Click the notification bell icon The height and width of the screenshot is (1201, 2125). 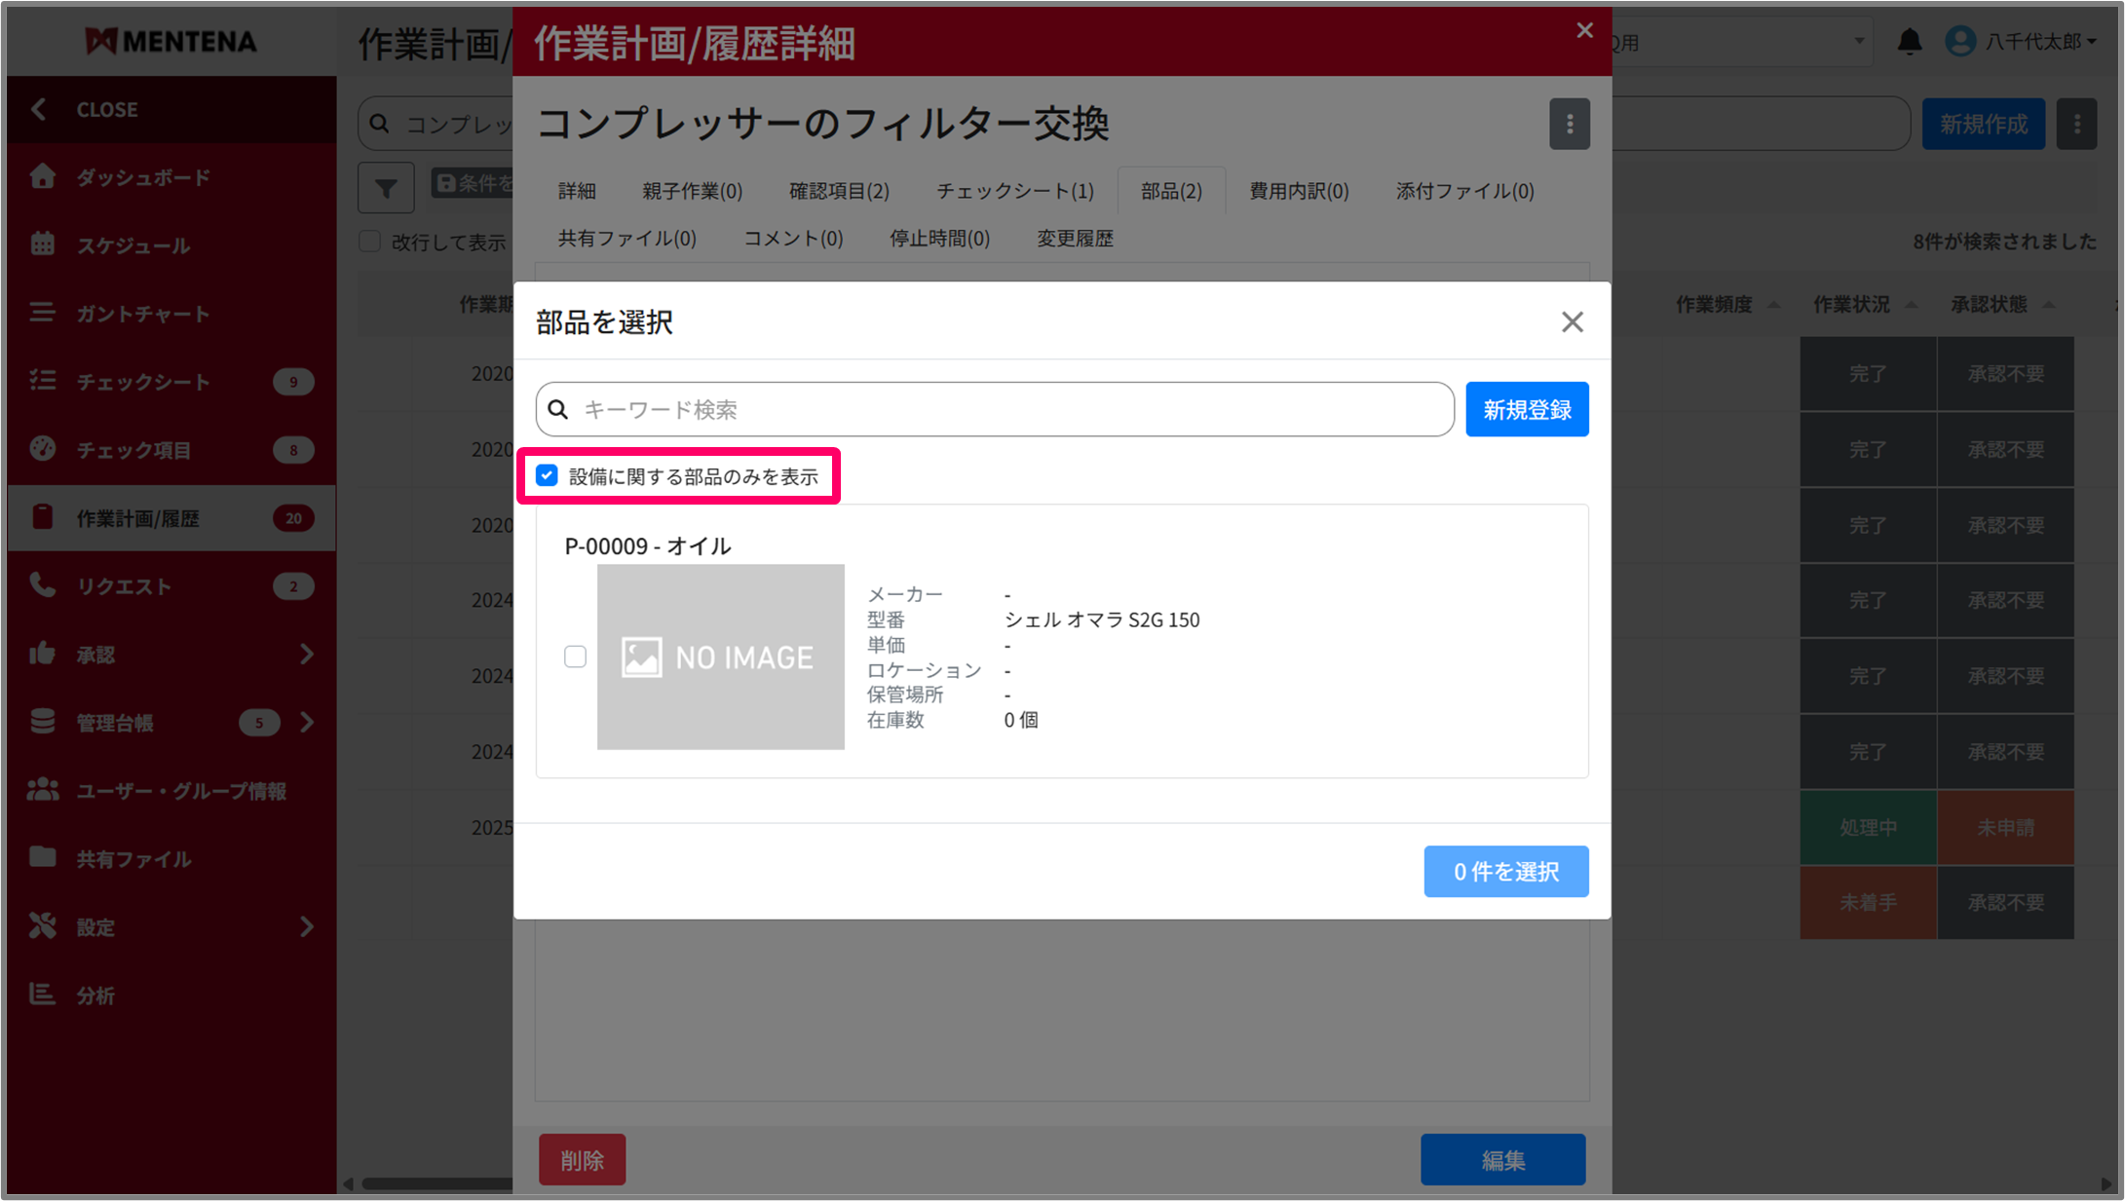point(1909,42)
